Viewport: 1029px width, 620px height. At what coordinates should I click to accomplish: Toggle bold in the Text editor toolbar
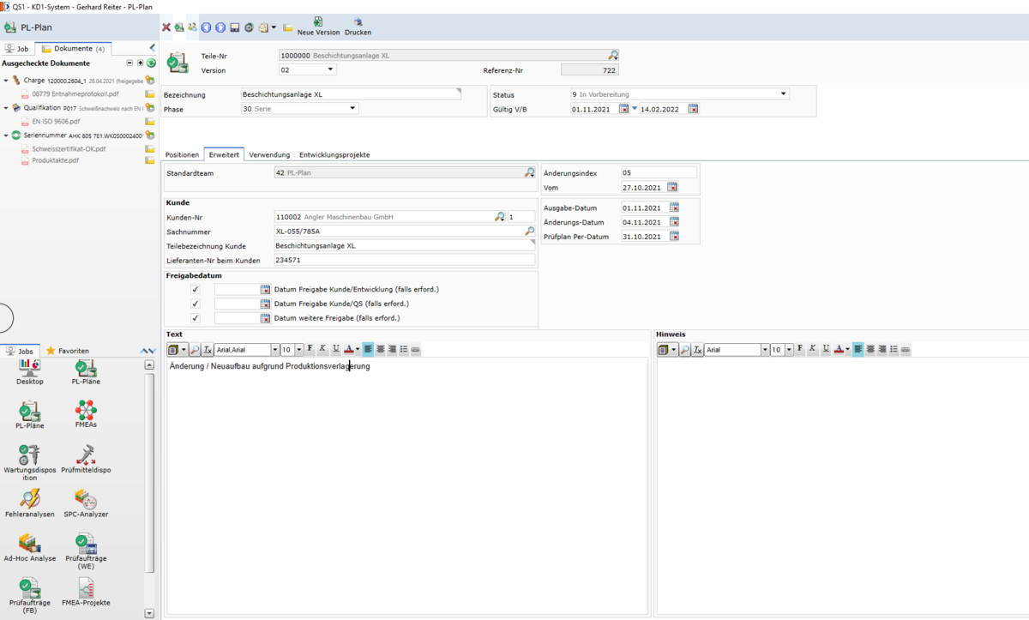click(310, 349)
